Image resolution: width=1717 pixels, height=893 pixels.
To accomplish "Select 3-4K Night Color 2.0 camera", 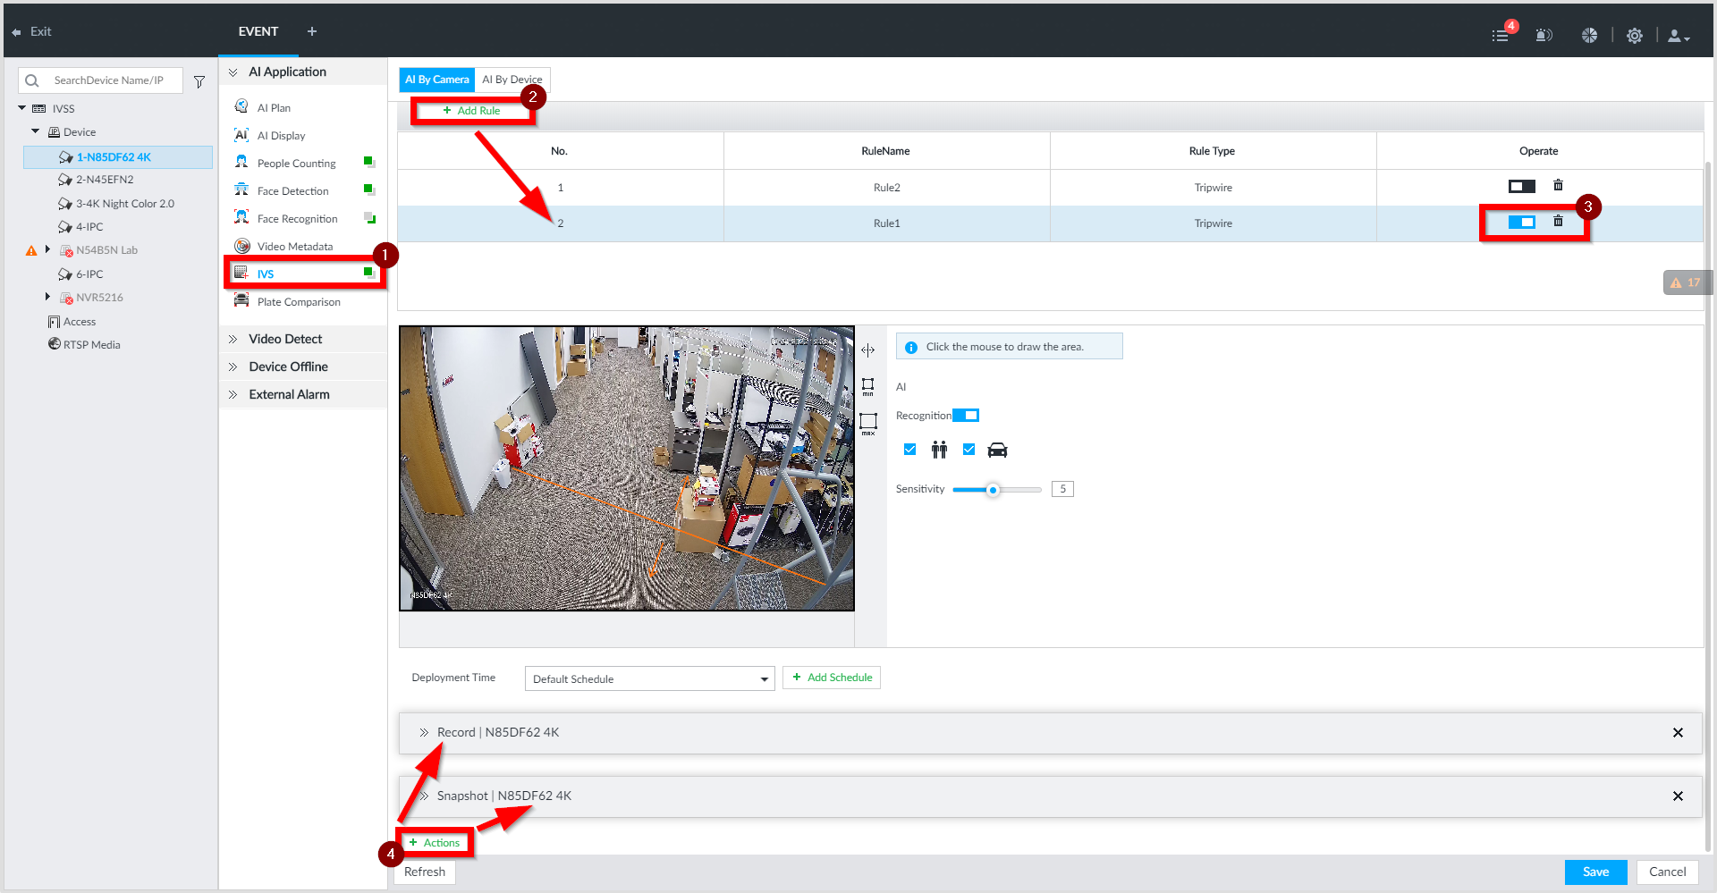I will (124, 204).
